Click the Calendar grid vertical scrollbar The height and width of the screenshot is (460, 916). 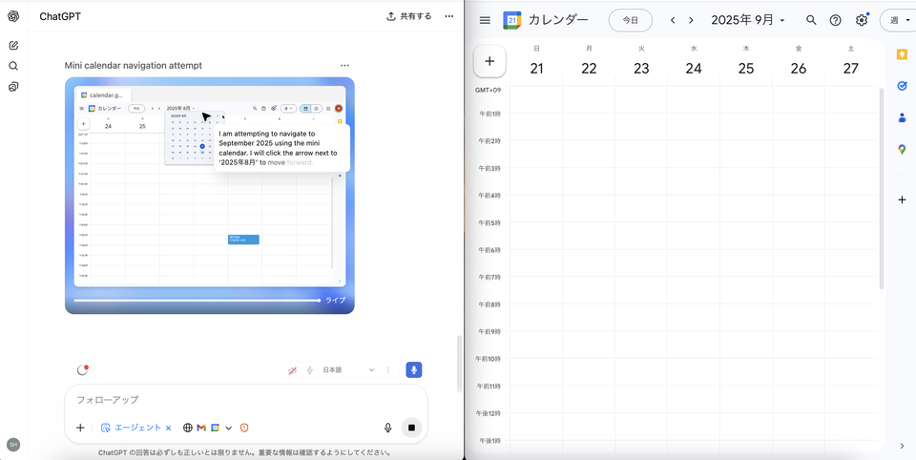click(882, 188)
